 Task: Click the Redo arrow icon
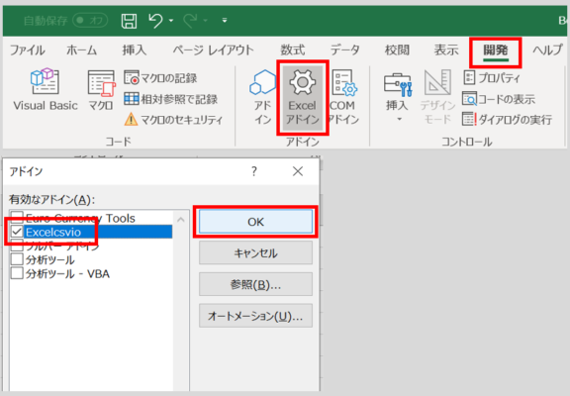point(190,21)
